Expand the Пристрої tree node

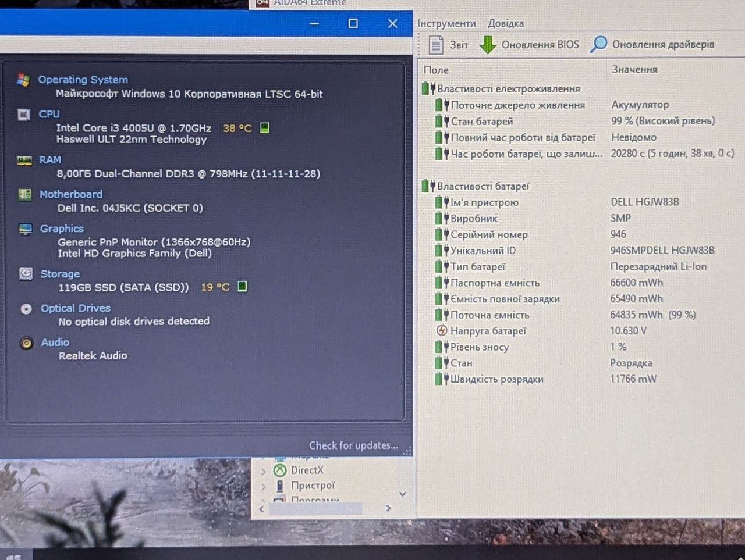(264, 486)
